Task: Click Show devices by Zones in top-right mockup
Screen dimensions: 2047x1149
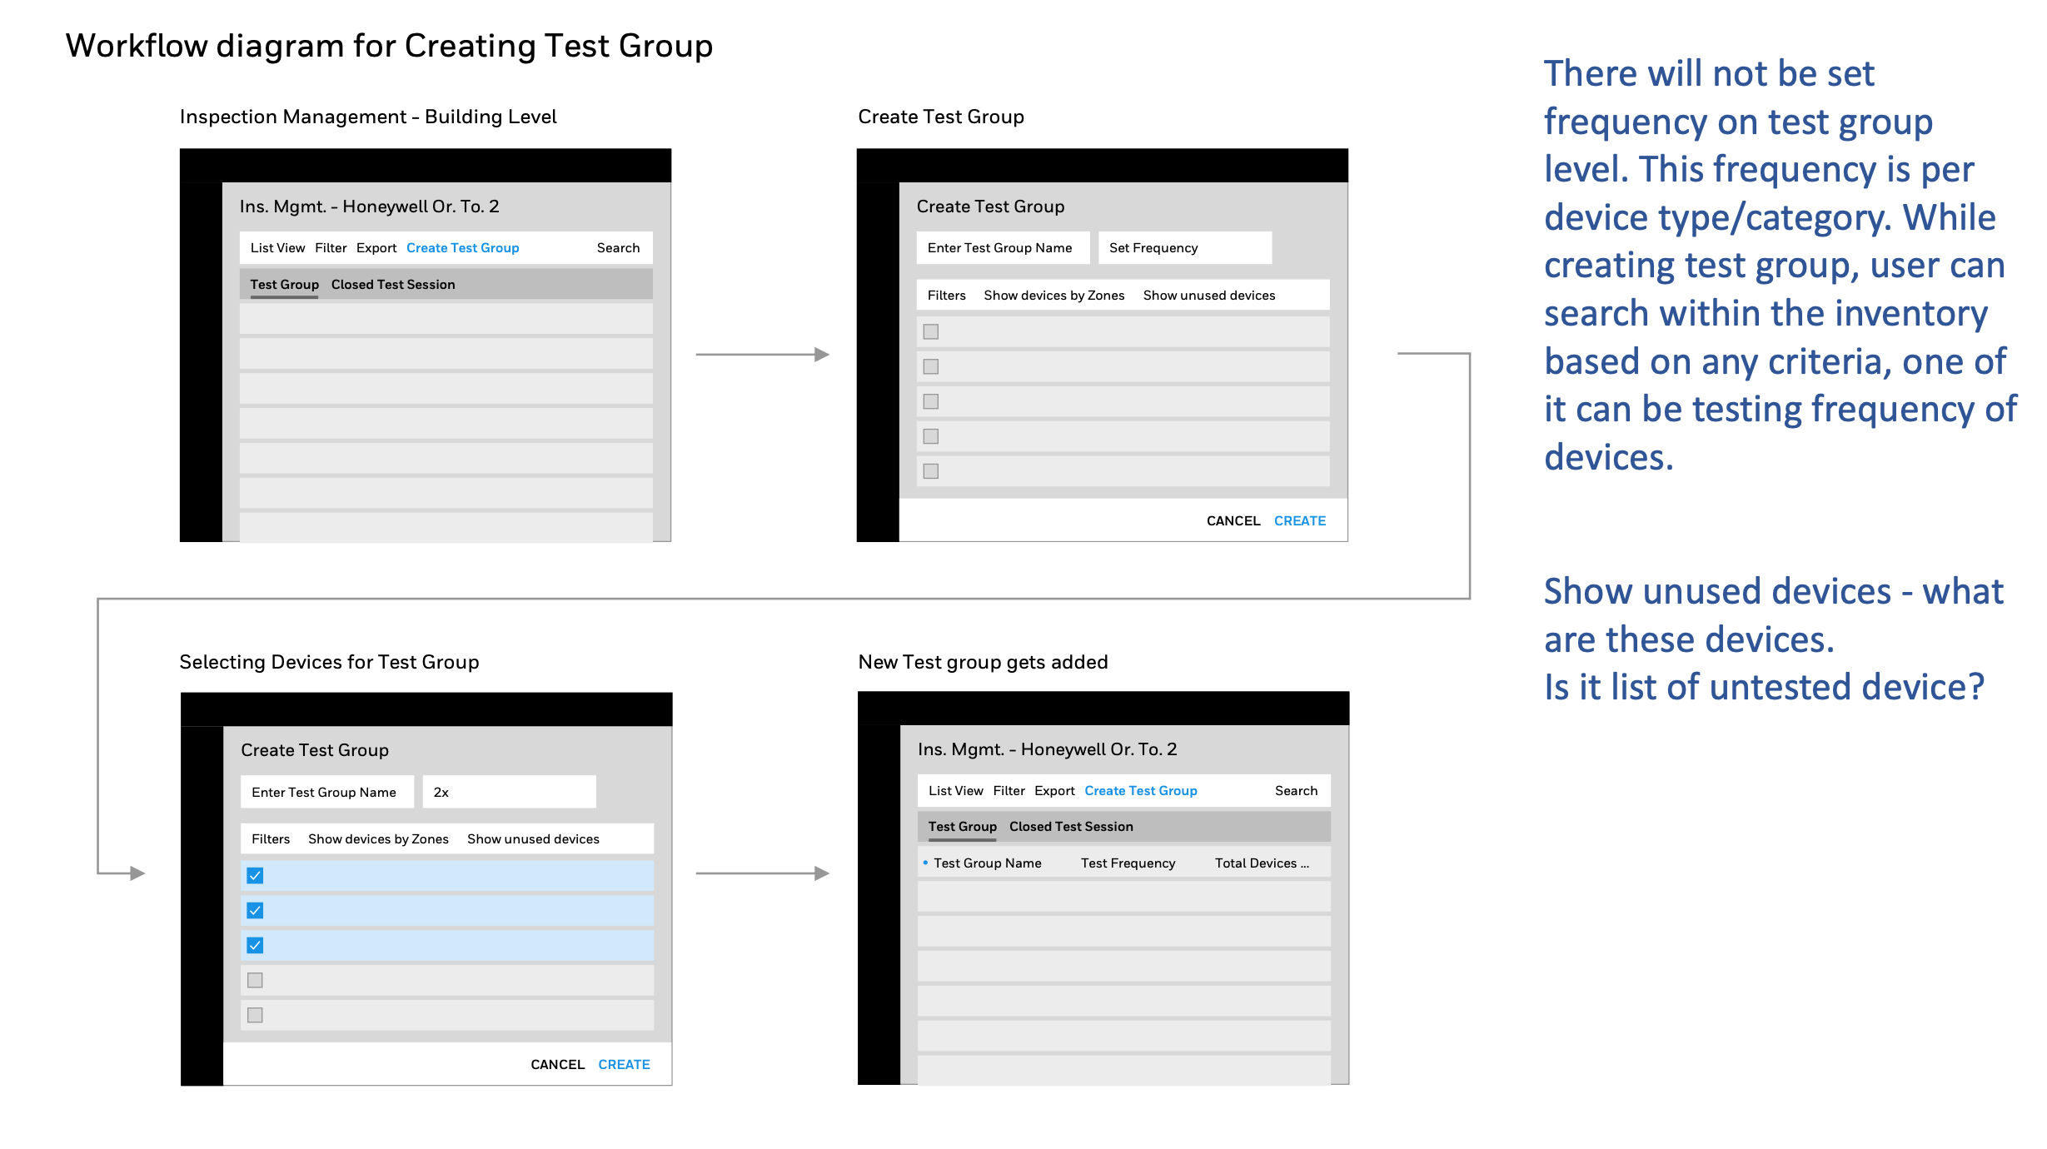Action: click(1053, 296)
